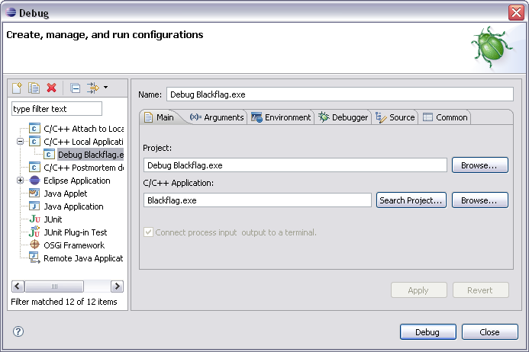Screen dimensions: 529x352
Task: Click the C/C++ Application input field
Action: (x=257, y=200)
